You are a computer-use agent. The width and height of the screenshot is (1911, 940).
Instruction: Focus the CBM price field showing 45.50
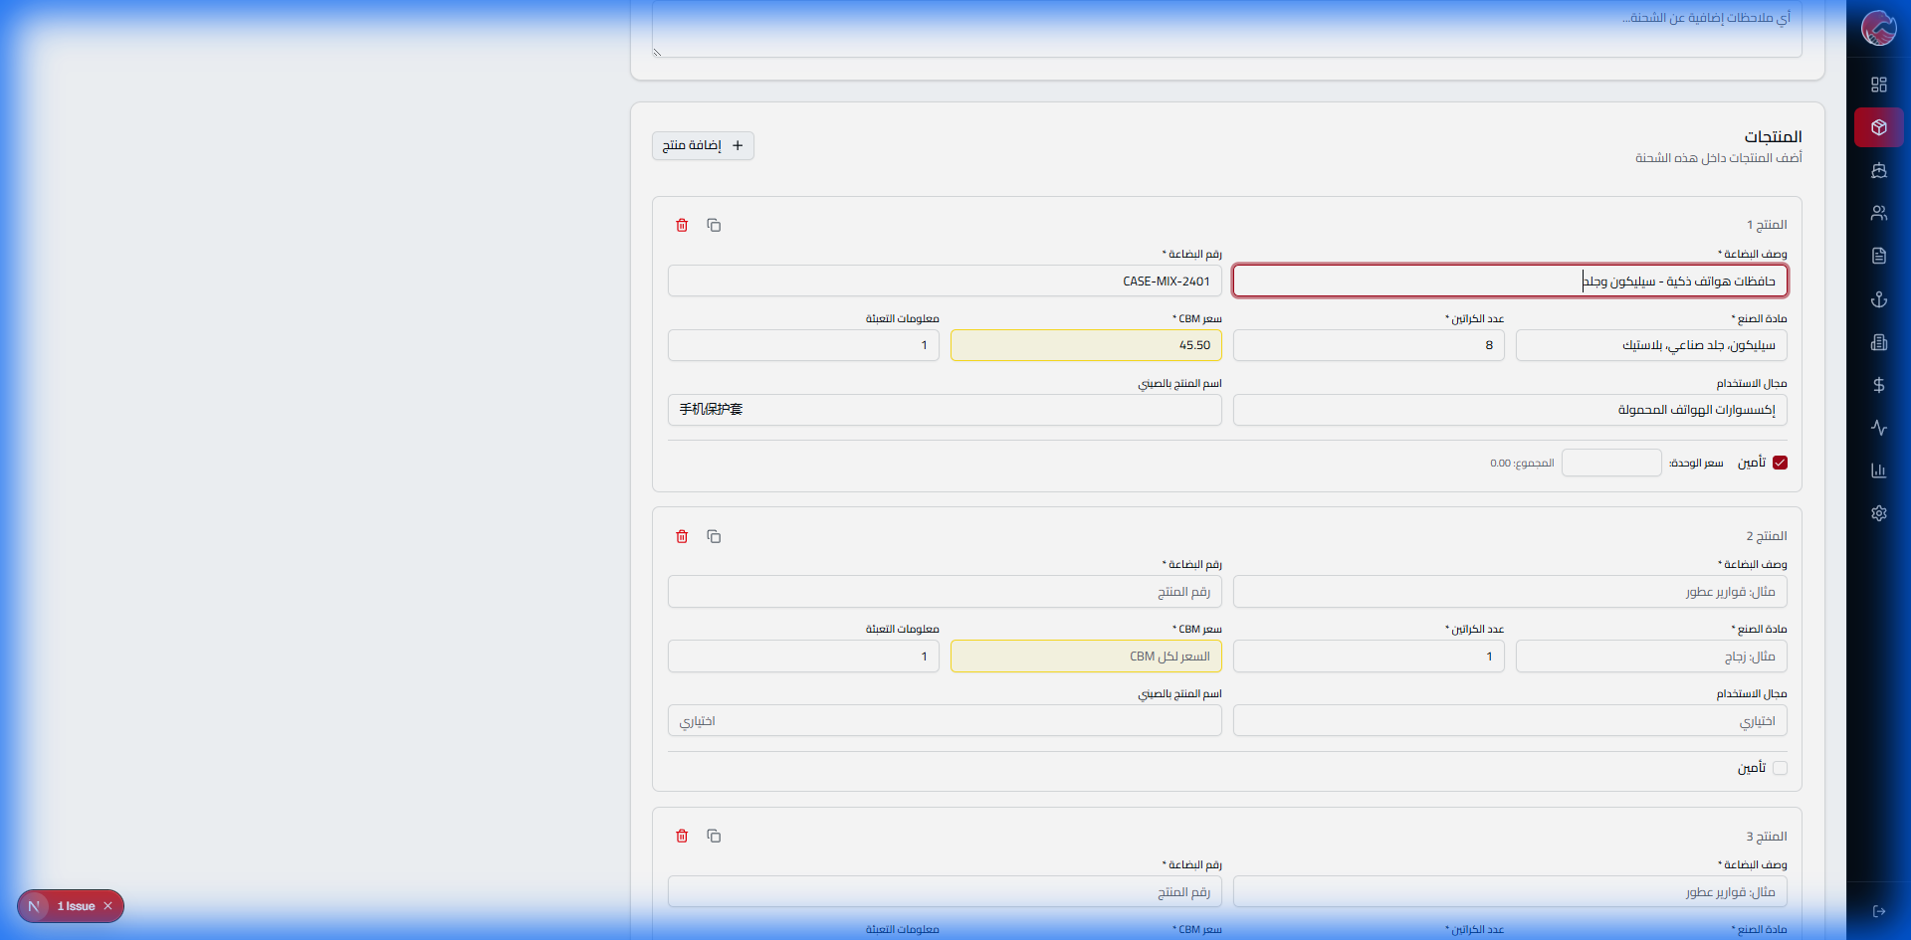click(1085, 345)
